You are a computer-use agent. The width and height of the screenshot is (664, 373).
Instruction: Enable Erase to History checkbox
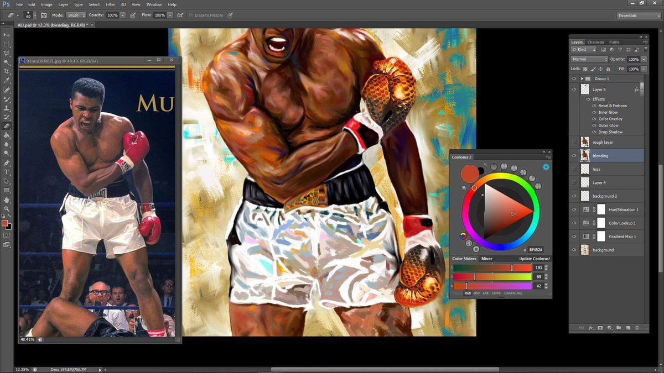pos(191,15)
